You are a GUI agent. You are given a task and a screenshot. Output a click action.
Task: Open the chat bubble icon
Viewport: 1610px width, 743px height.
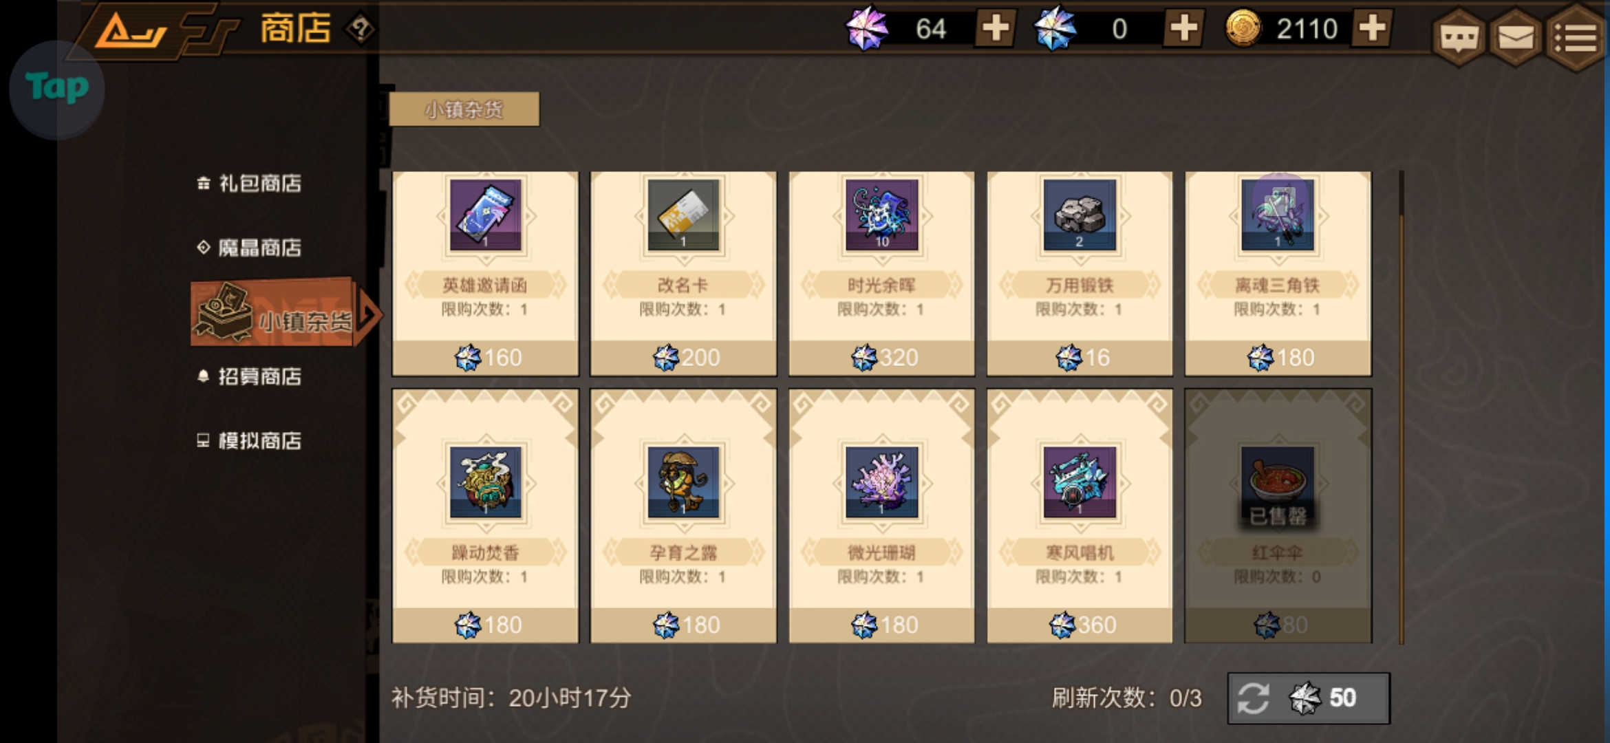(x=1459, y=37)
